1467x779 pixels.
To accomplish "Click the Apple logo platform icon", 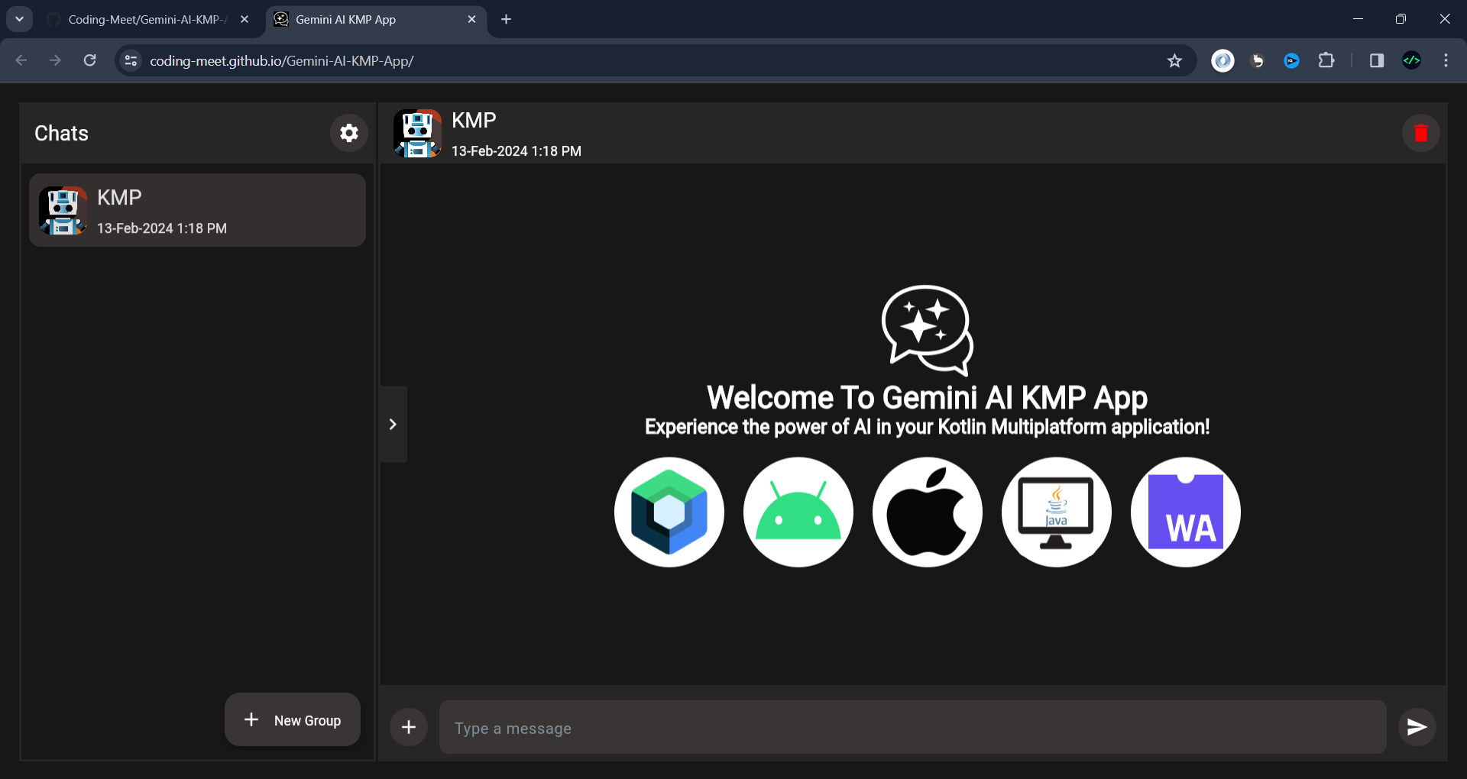I will click(x=928, y=512).
